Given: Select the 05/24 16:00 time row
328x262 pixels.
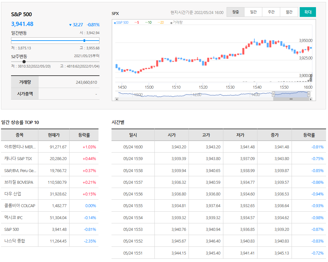Looking at the screenshot, I should [x=219, y=147].
